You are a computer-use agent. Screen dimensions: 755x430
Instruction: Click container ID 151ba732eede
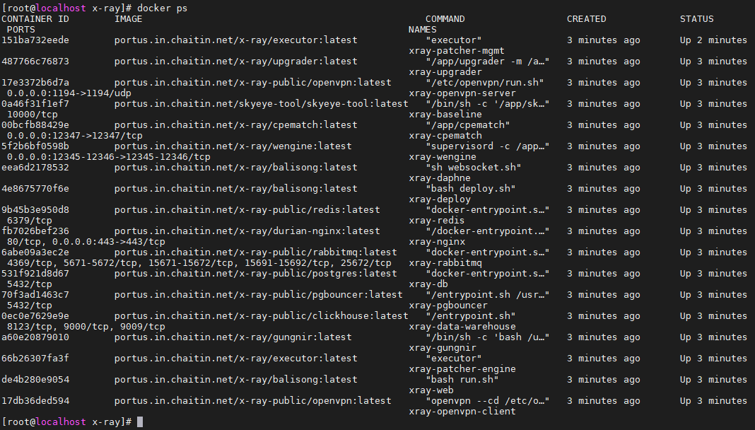[x=35, y=40]
